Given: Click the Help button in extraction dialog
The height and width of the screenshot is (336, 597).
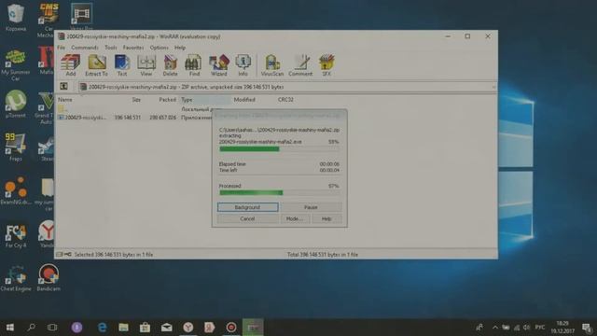Looking at the screenshot, I should coord(326,218).
